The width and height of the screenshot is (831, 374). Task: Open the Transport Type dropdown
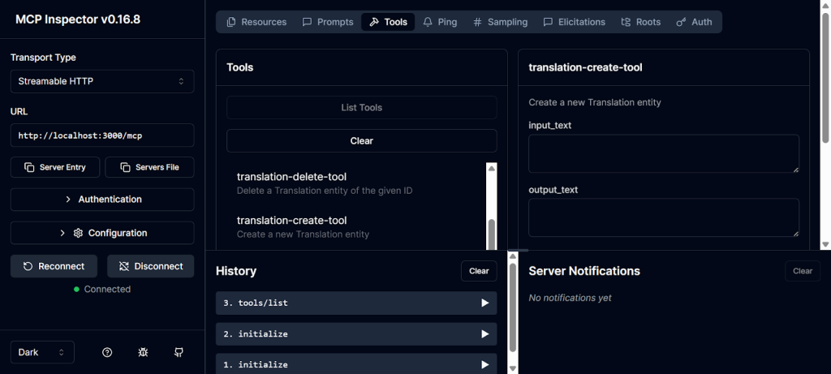[x=102, y=81]
